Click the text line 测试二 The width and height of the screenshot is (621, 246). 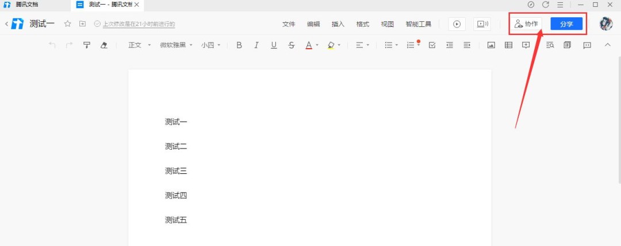click(x=176, y=146)
